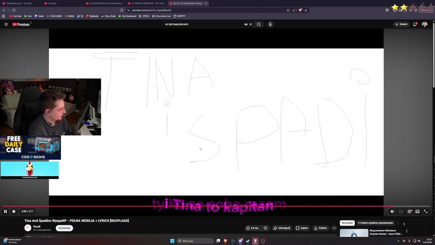Go back in browser history
Viewport: 435px width, 245px height.
click(4, 10)
